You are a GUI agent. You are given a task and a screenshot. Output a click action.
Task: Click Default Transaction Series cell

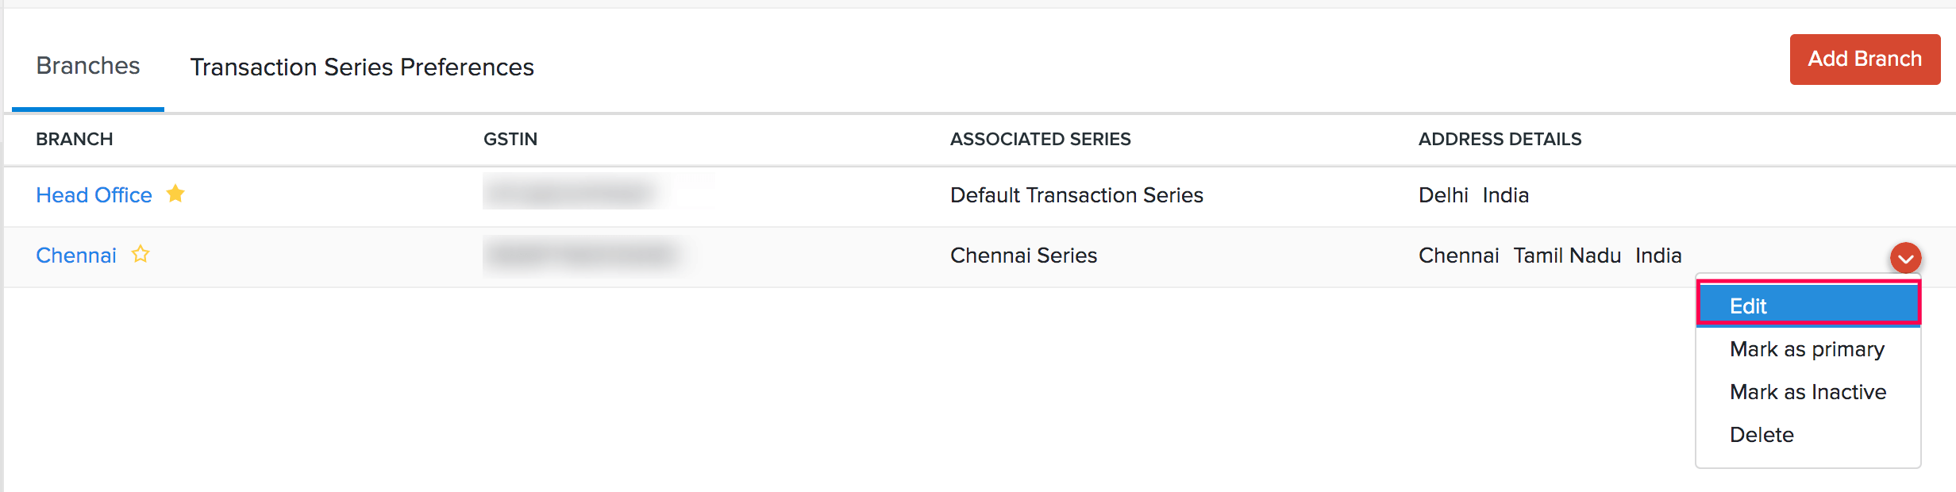tap(1076, 195)
